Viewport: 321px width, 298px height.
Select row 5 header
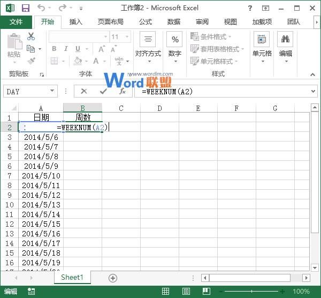pyautogui.click(x=10, y=157)
